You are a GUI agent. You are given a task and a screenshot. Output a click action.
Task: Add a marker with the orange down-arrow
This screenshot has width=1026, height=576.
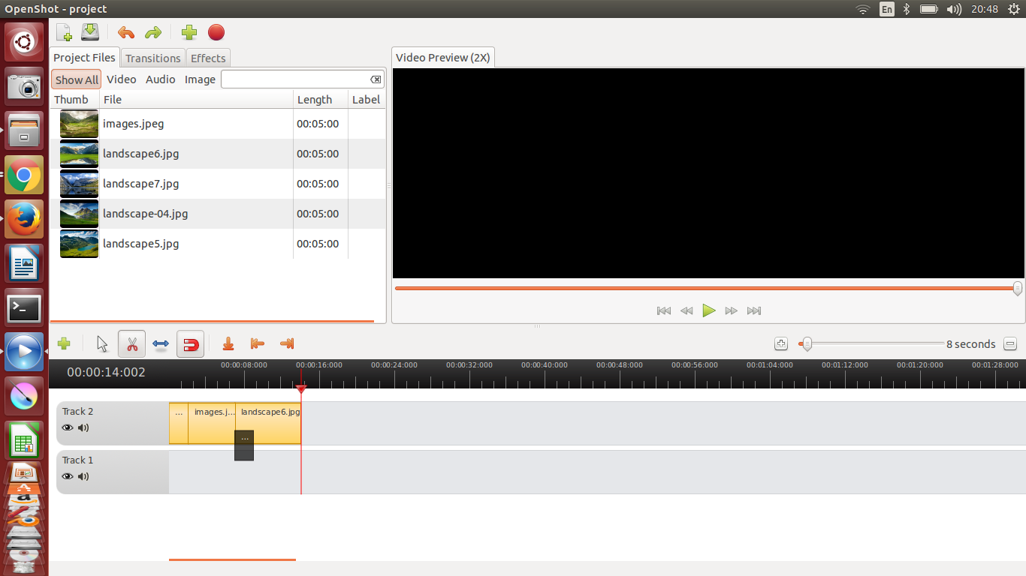228,343
